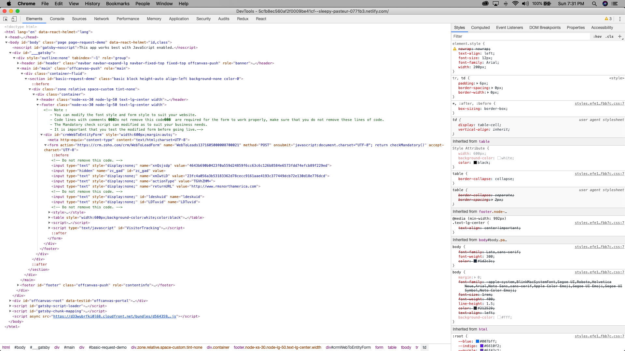
Task: Click the Wi-Fi icon in the menu bar
Action: [515, 4]
